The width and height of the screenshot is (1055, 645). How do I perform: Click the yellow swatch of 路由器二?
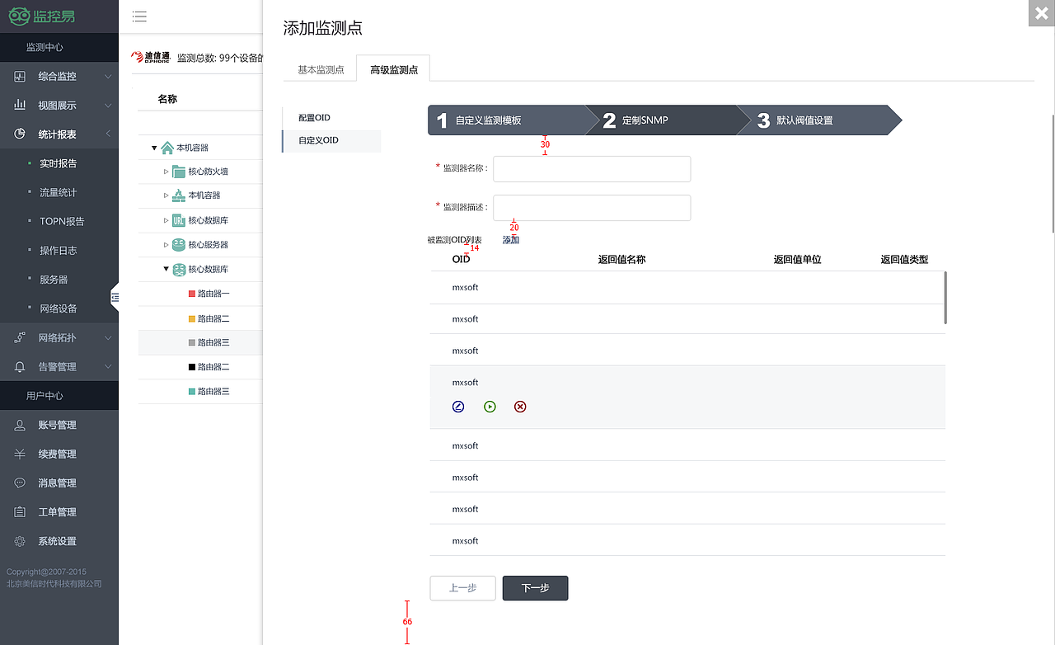pyautogui.click(x=192, y=318)
